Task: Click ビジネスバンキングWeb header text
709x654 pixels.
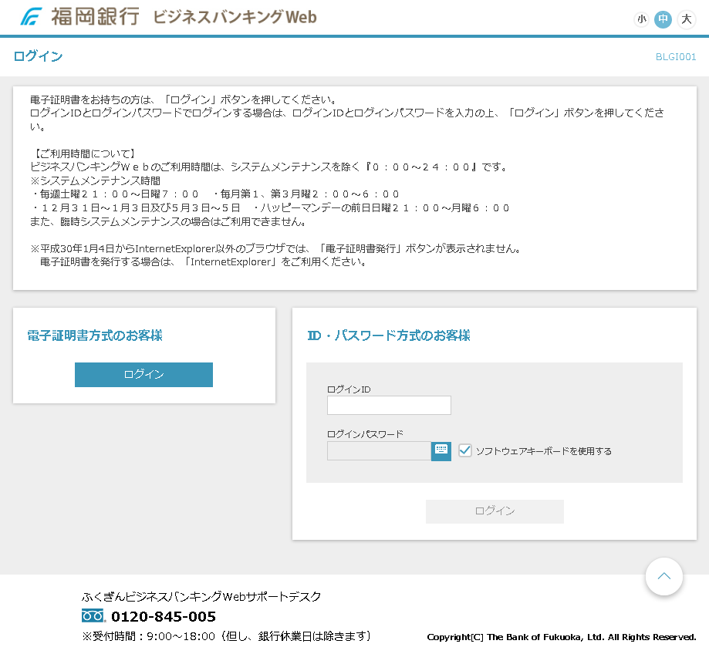Action: coord(235,17)
